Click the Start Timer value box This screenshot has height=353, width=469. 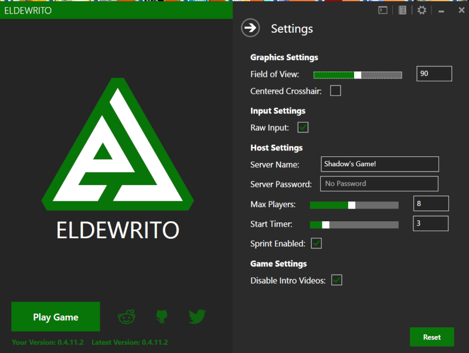click(x=431, y=224)
